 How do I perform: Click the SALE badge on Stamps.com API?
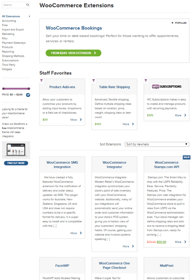pyautogui.click(x=187, y=157)
